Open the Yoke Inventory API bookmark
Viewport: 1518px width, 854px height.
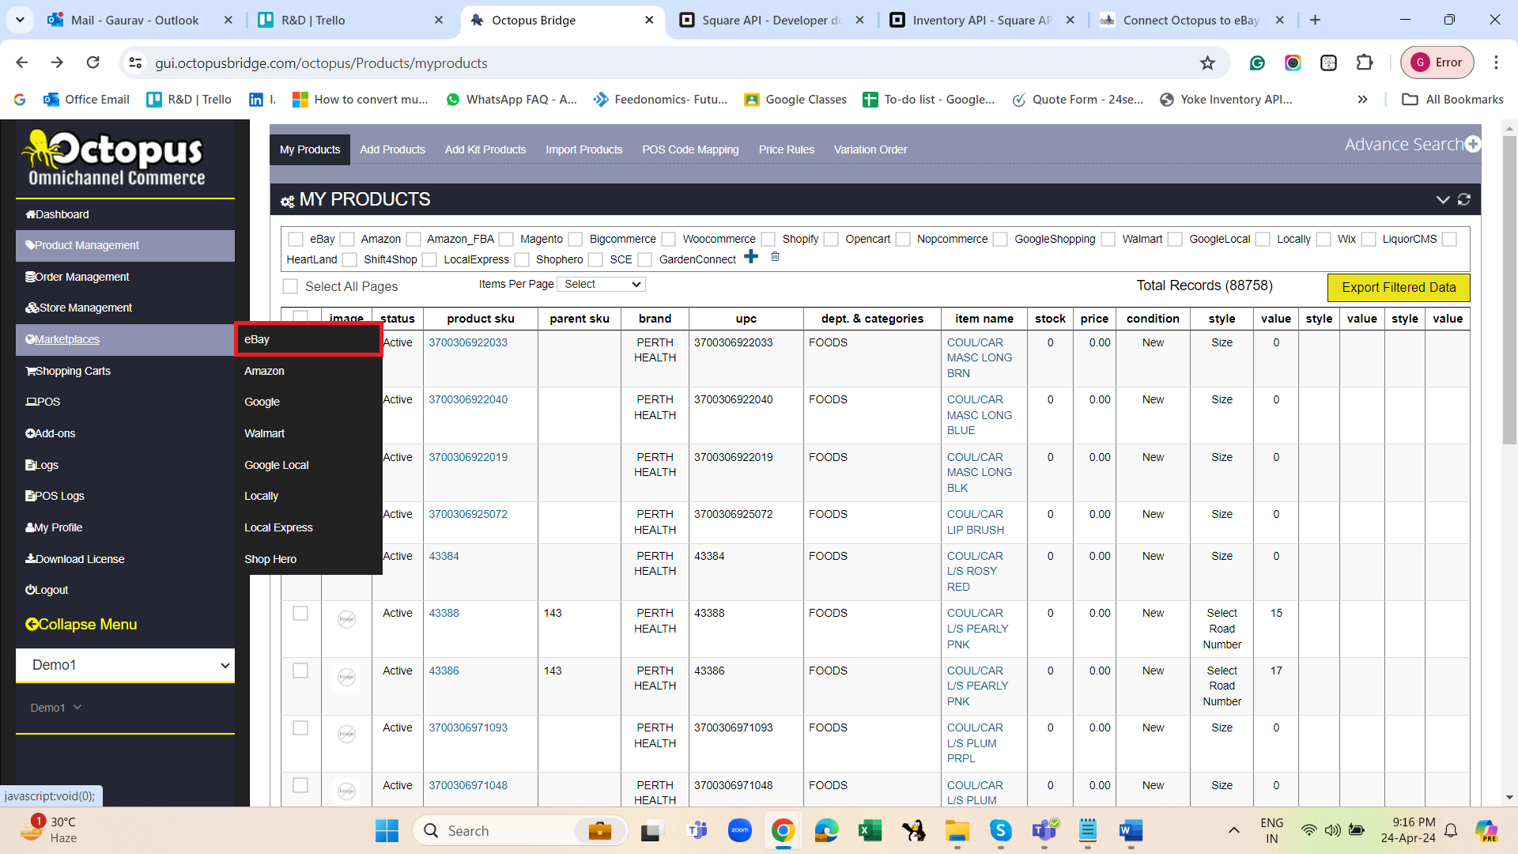point(1225,100)
